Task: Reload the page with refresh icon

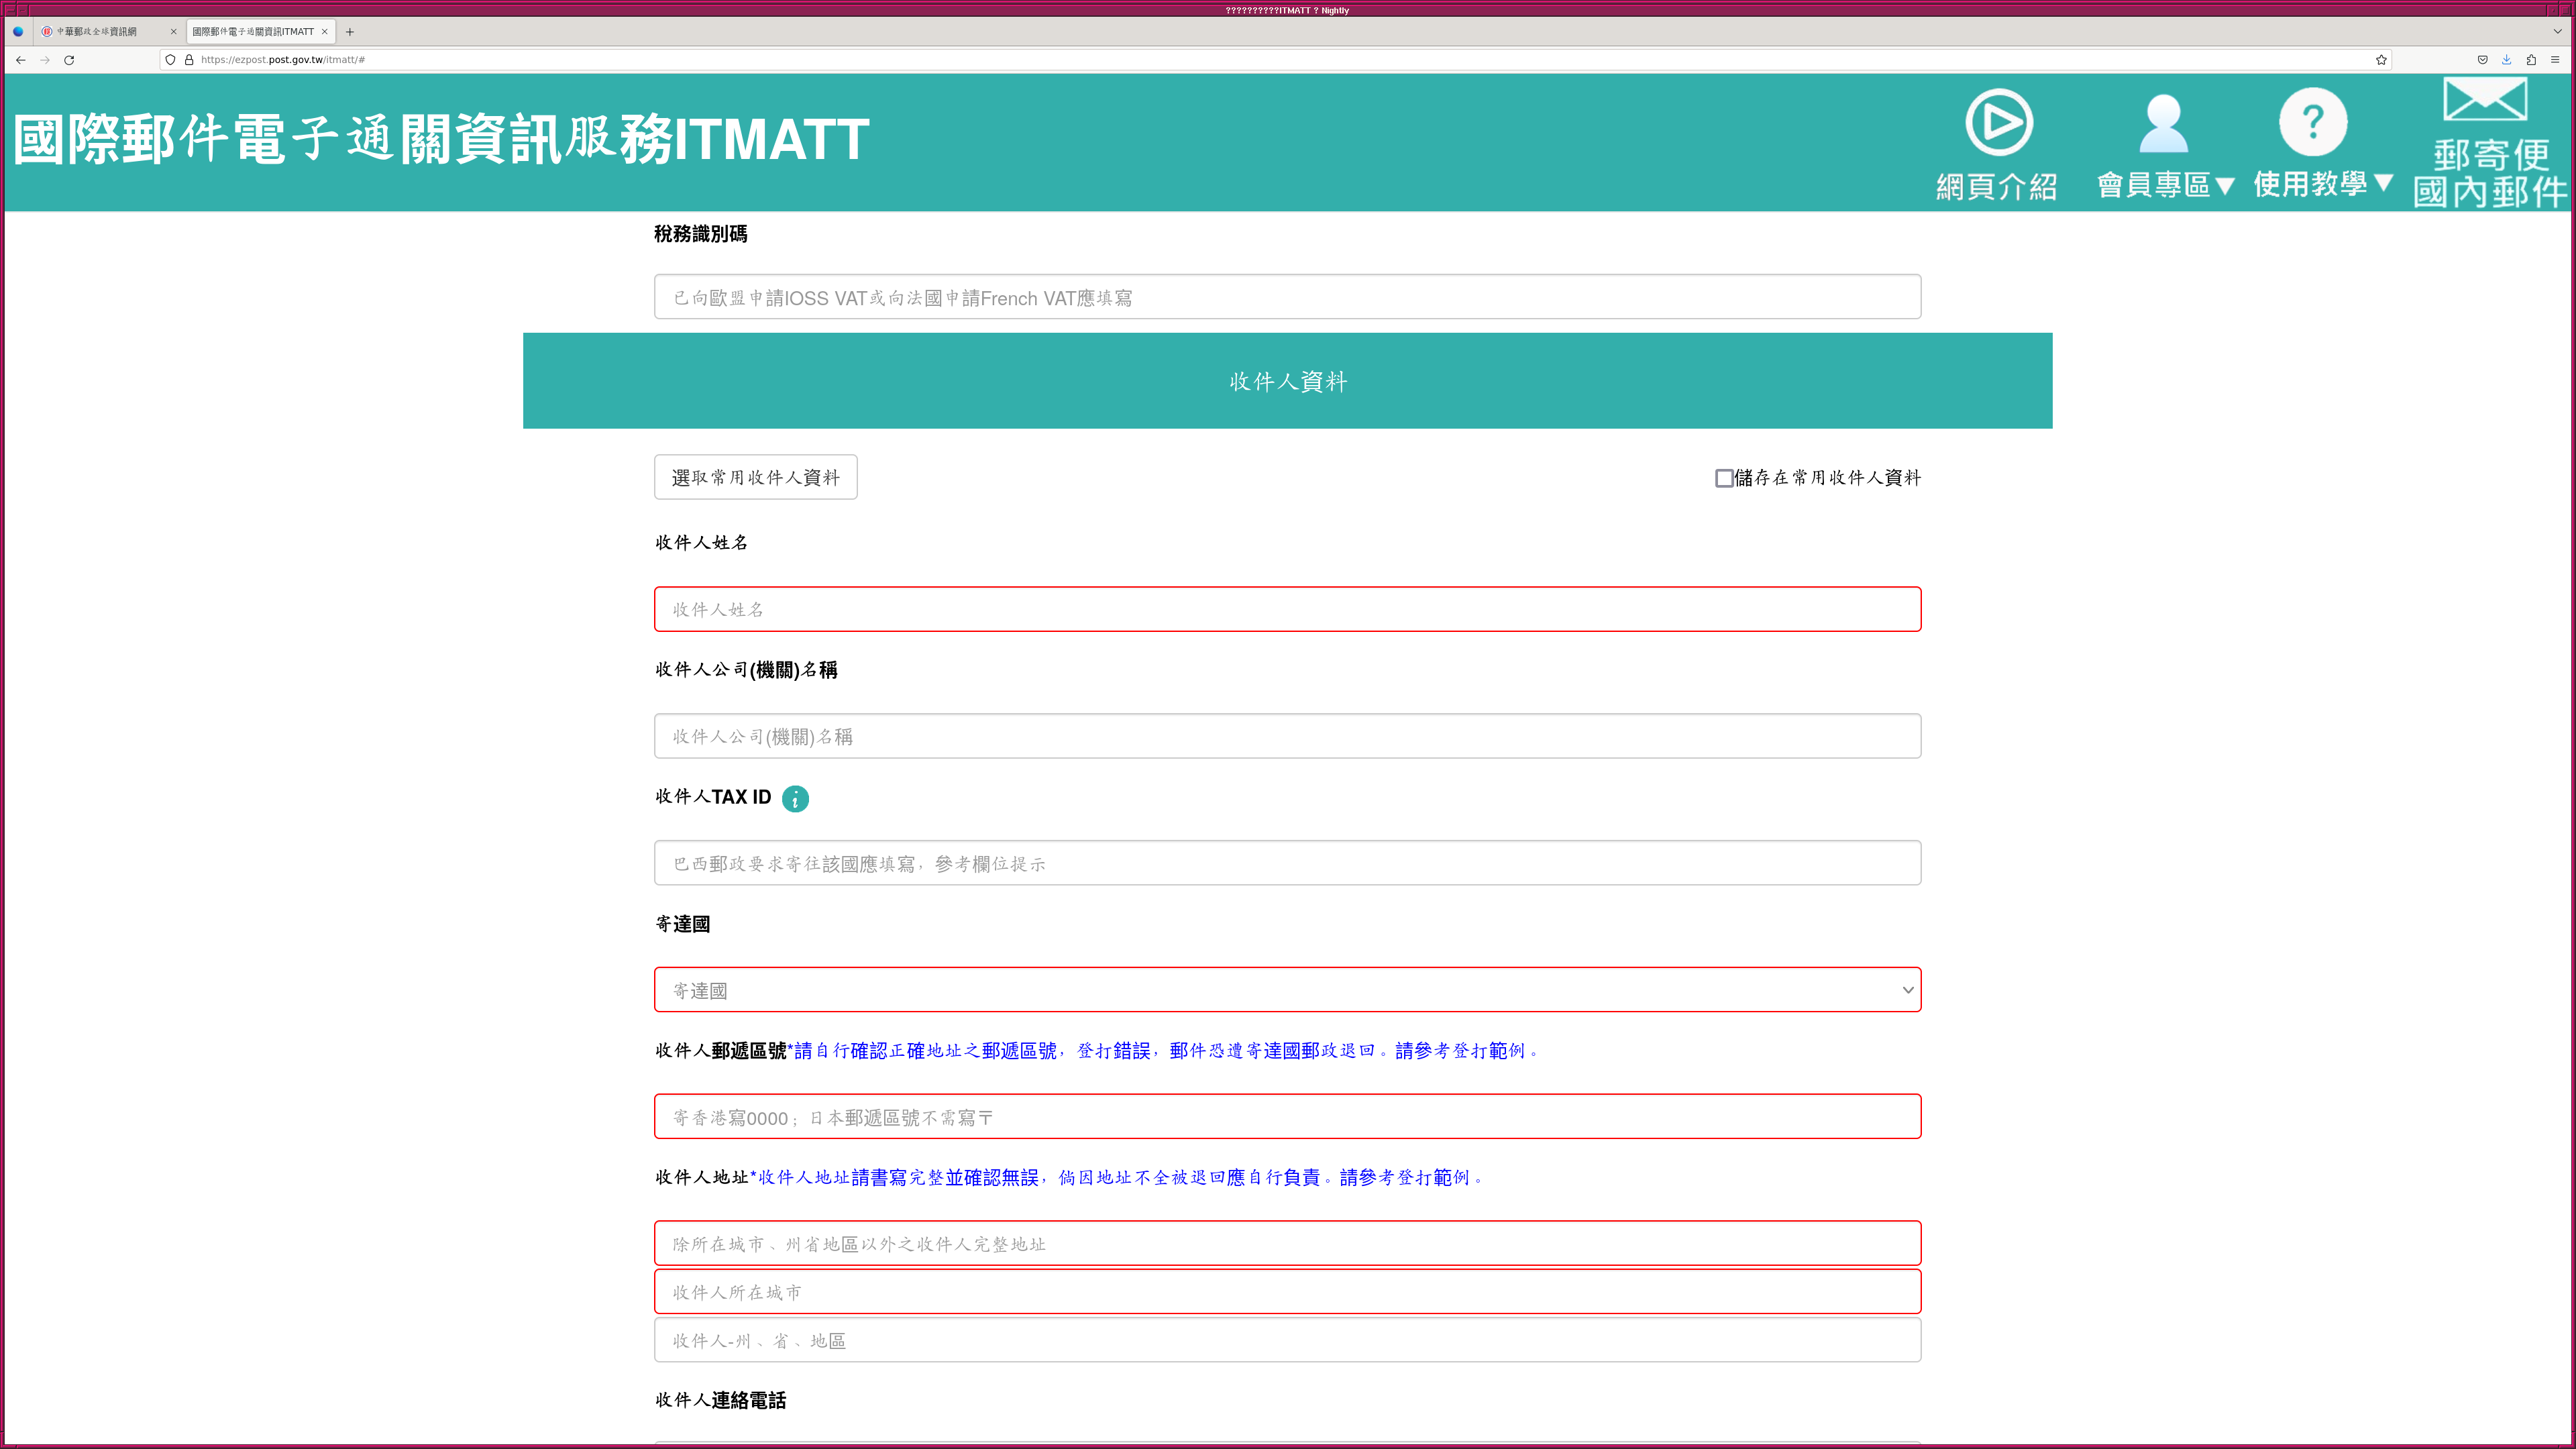Action: click(69, 60)
